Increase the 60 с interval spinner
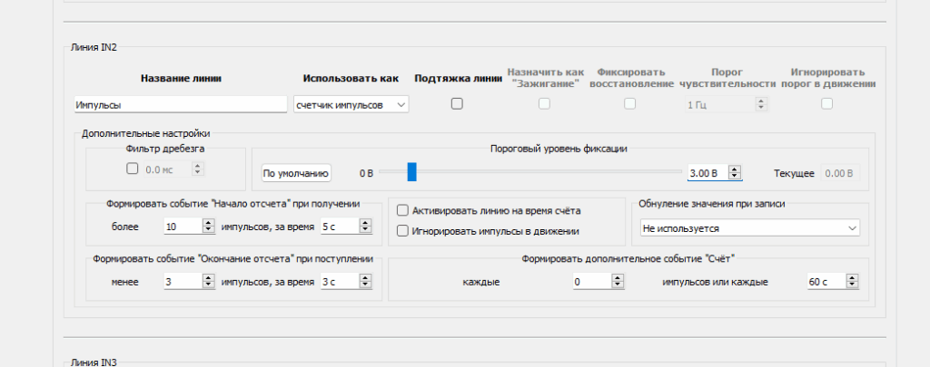The height and width of the screenshot is (367, 930). tap(851, 278)
